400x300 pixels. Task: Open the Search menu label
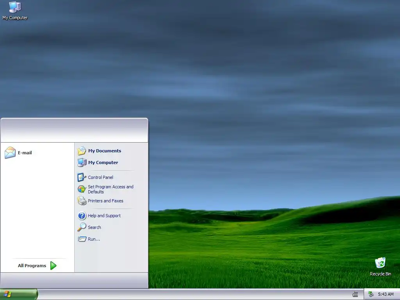(95, 227)
